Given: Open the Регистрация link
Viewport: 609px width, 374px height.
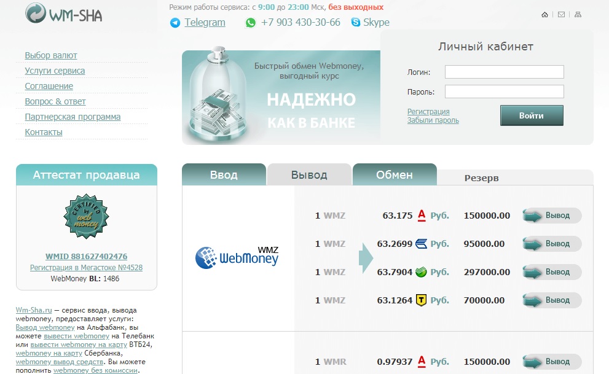Looking at the screenshot, I should (x=428, y=111).
